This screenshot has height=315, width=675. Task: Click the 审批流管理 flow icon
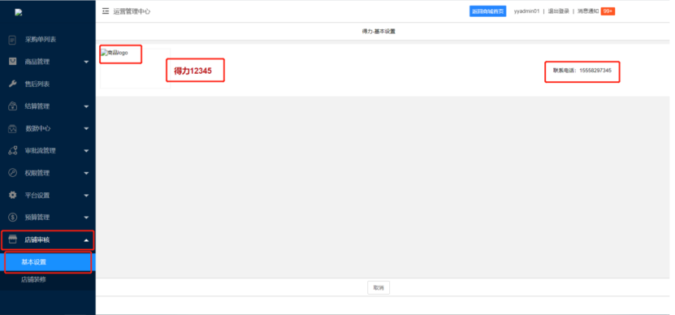pos(12,151)
